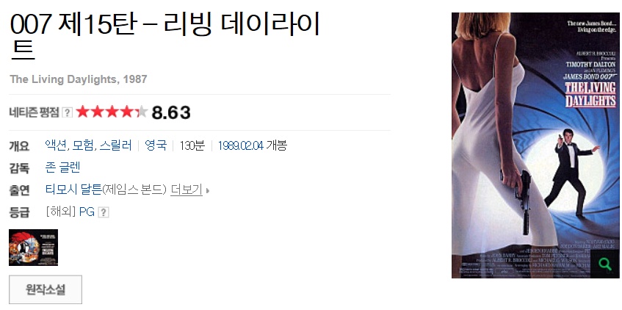Click the question mark icon after PG
This screenshot has width=622, height=310.
point(103,212)
